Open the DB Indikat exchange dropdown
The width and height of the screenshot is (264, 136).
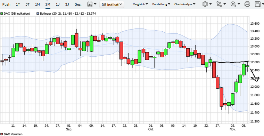click(x=112, y=5)
